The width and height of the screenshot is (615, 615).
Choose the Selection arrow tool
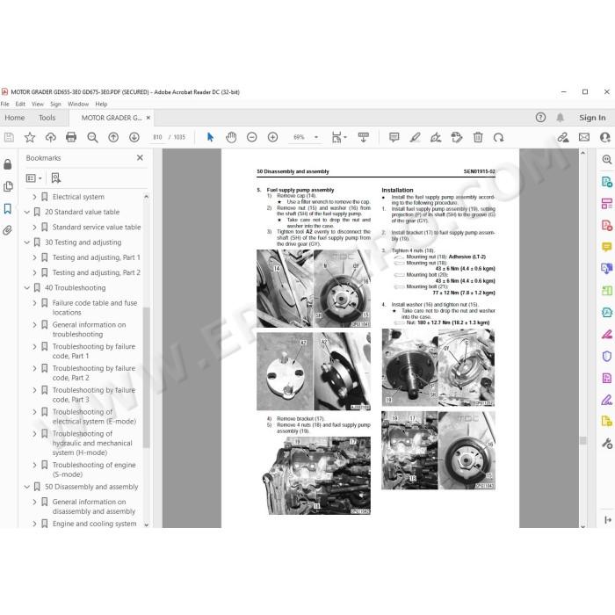(210, 137)
